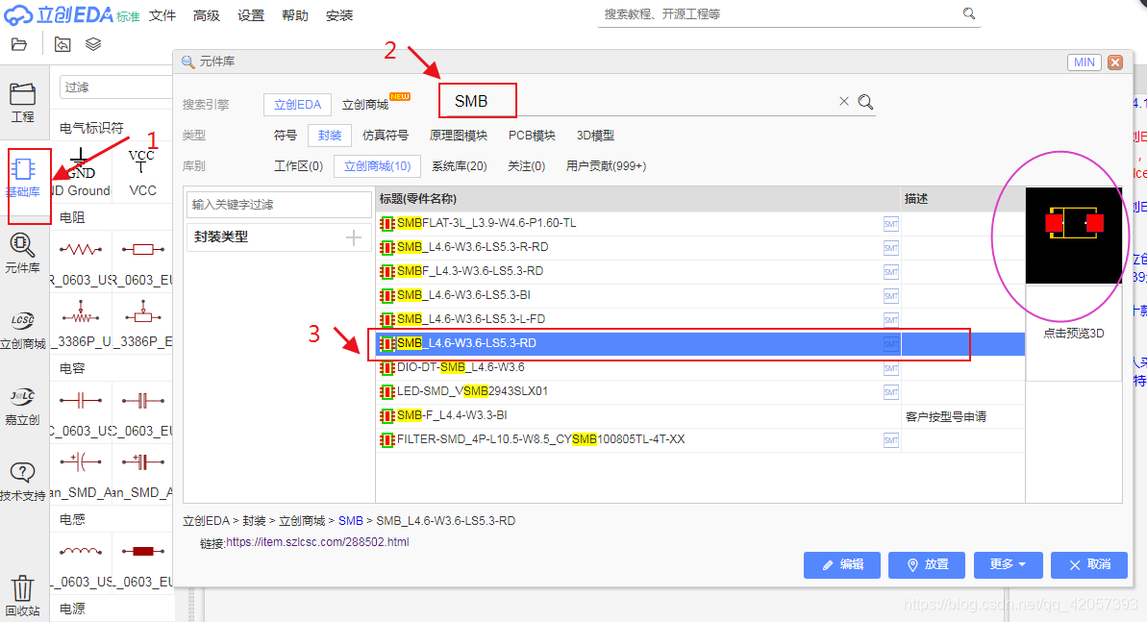Click the layers stack toolbar icon

93,44
